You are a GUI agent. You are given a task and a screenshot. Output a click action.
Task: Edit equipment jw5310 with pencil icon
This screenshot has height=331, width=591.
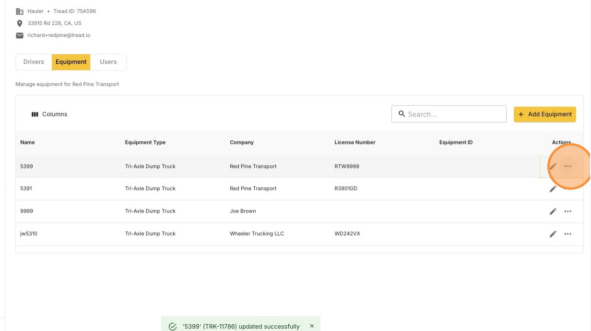coord(553,234)
